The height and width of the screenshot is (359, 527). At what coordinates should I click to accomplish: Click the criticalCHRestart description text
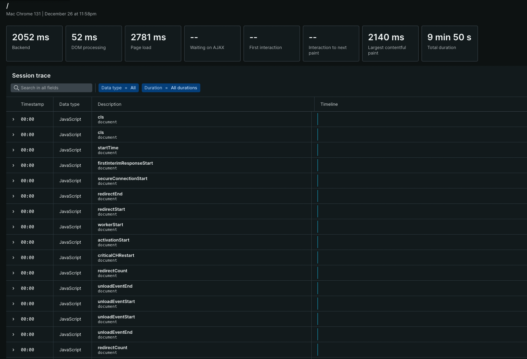pos(116,255)
